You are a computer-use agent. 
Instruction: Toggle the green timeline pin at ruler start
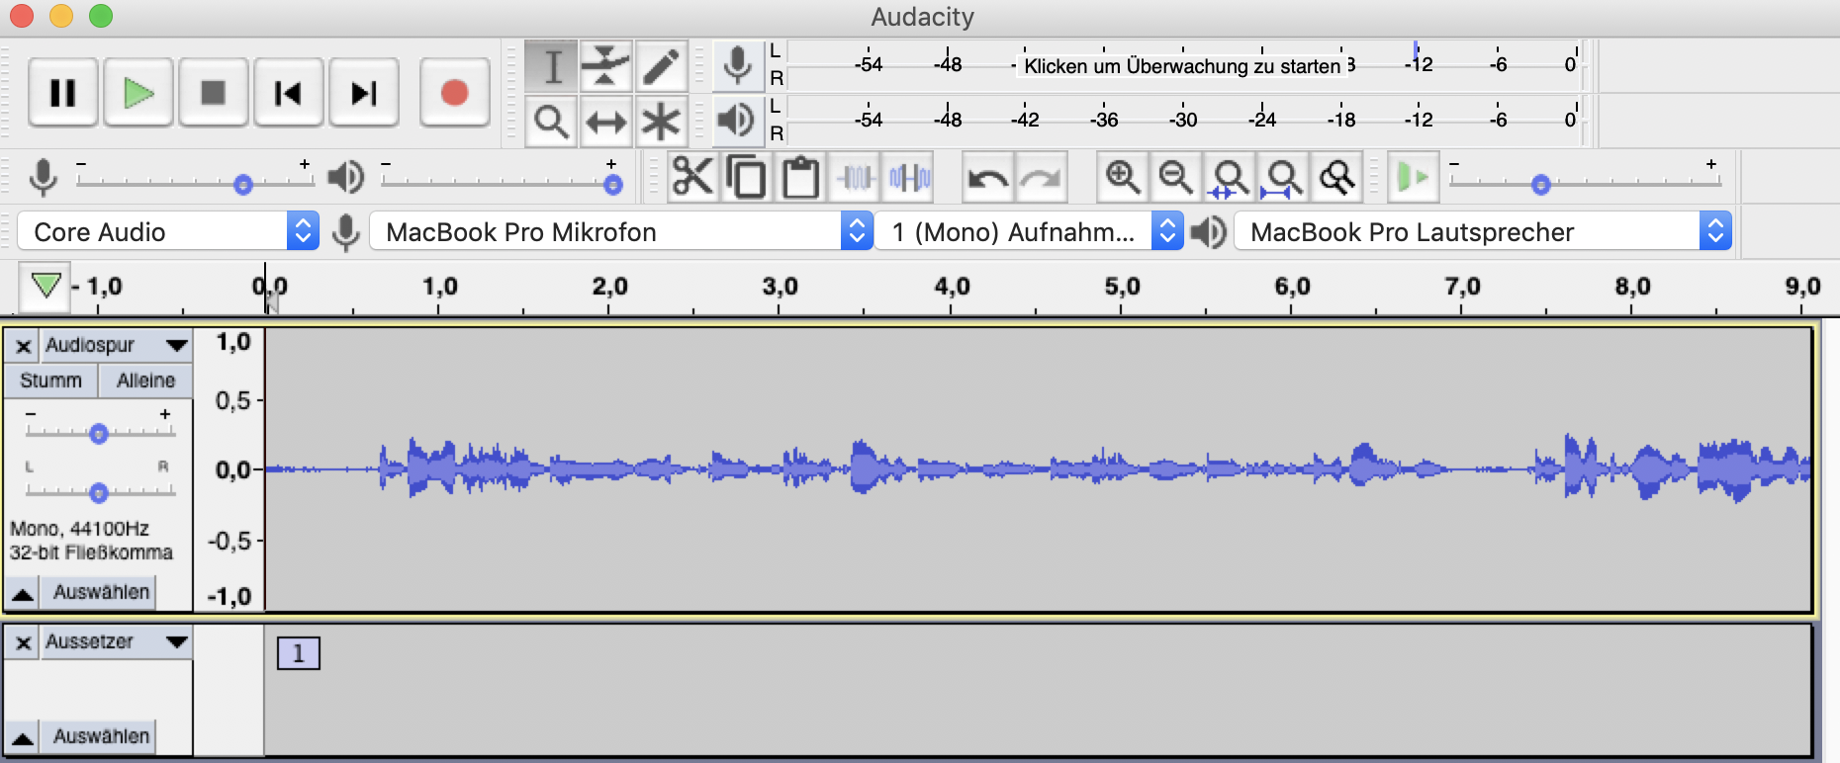[x=46, y=287]
